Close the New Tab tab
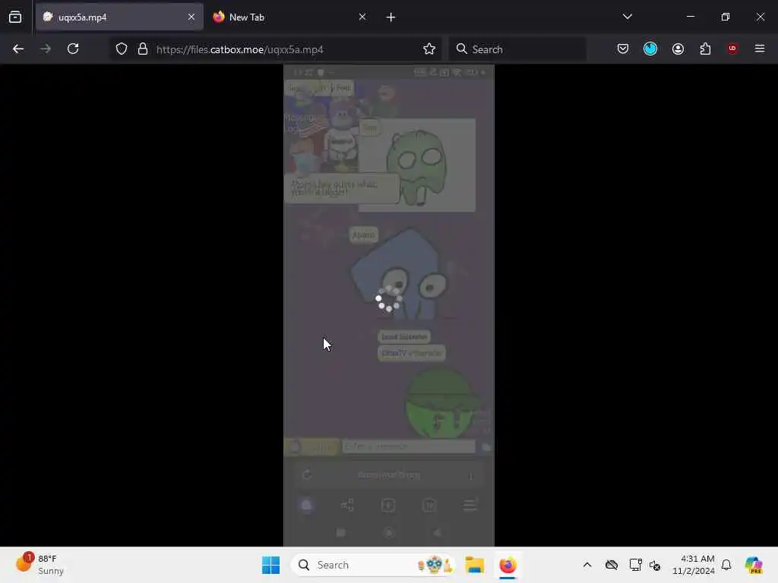 (362, 17)
